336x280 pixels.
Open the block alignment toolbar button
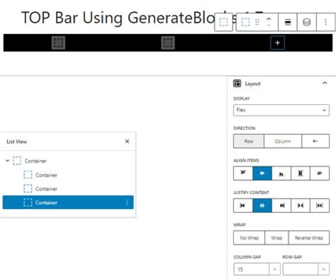pos(287,22)
